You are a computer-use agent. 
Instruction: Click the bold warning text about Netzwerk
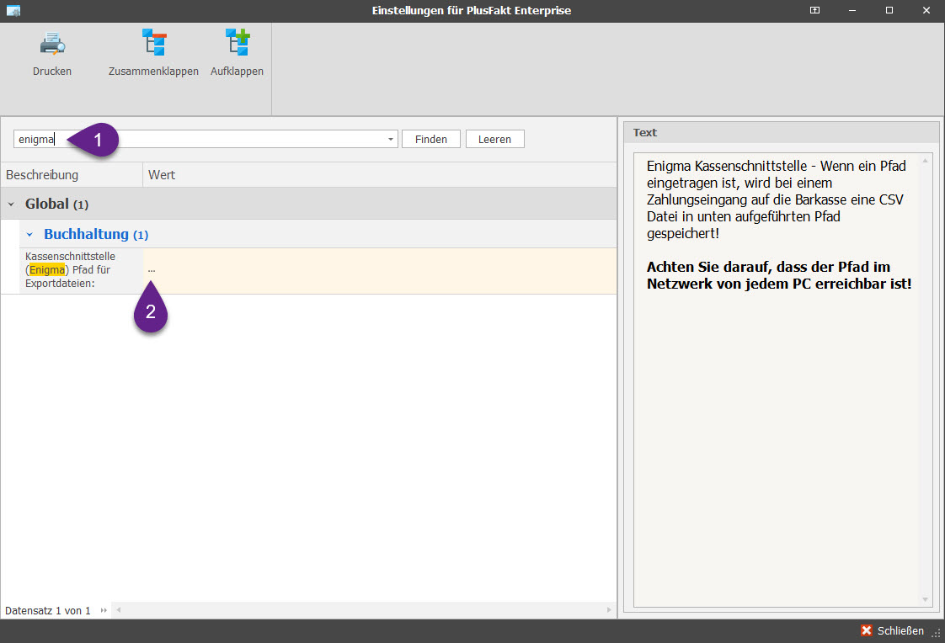779,275
